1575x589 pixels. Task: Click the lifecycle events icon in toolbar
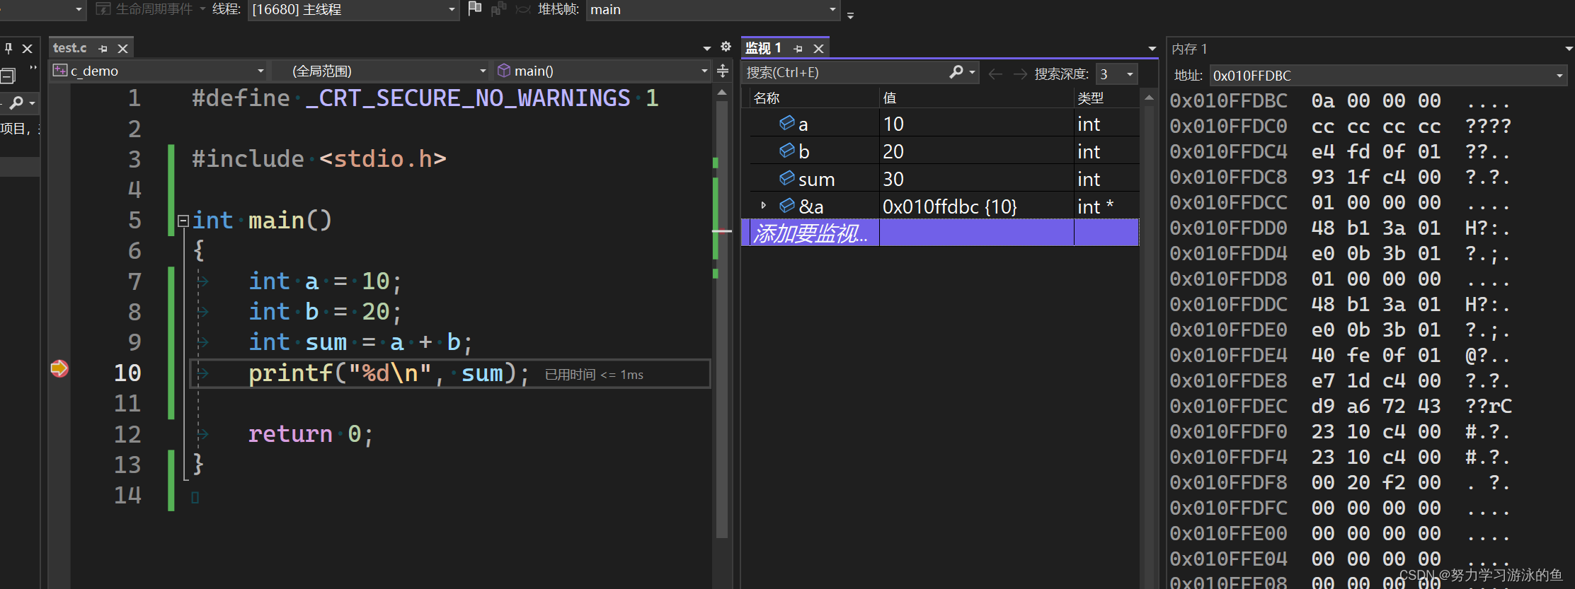pyautogui.click(x=103, y=8)
